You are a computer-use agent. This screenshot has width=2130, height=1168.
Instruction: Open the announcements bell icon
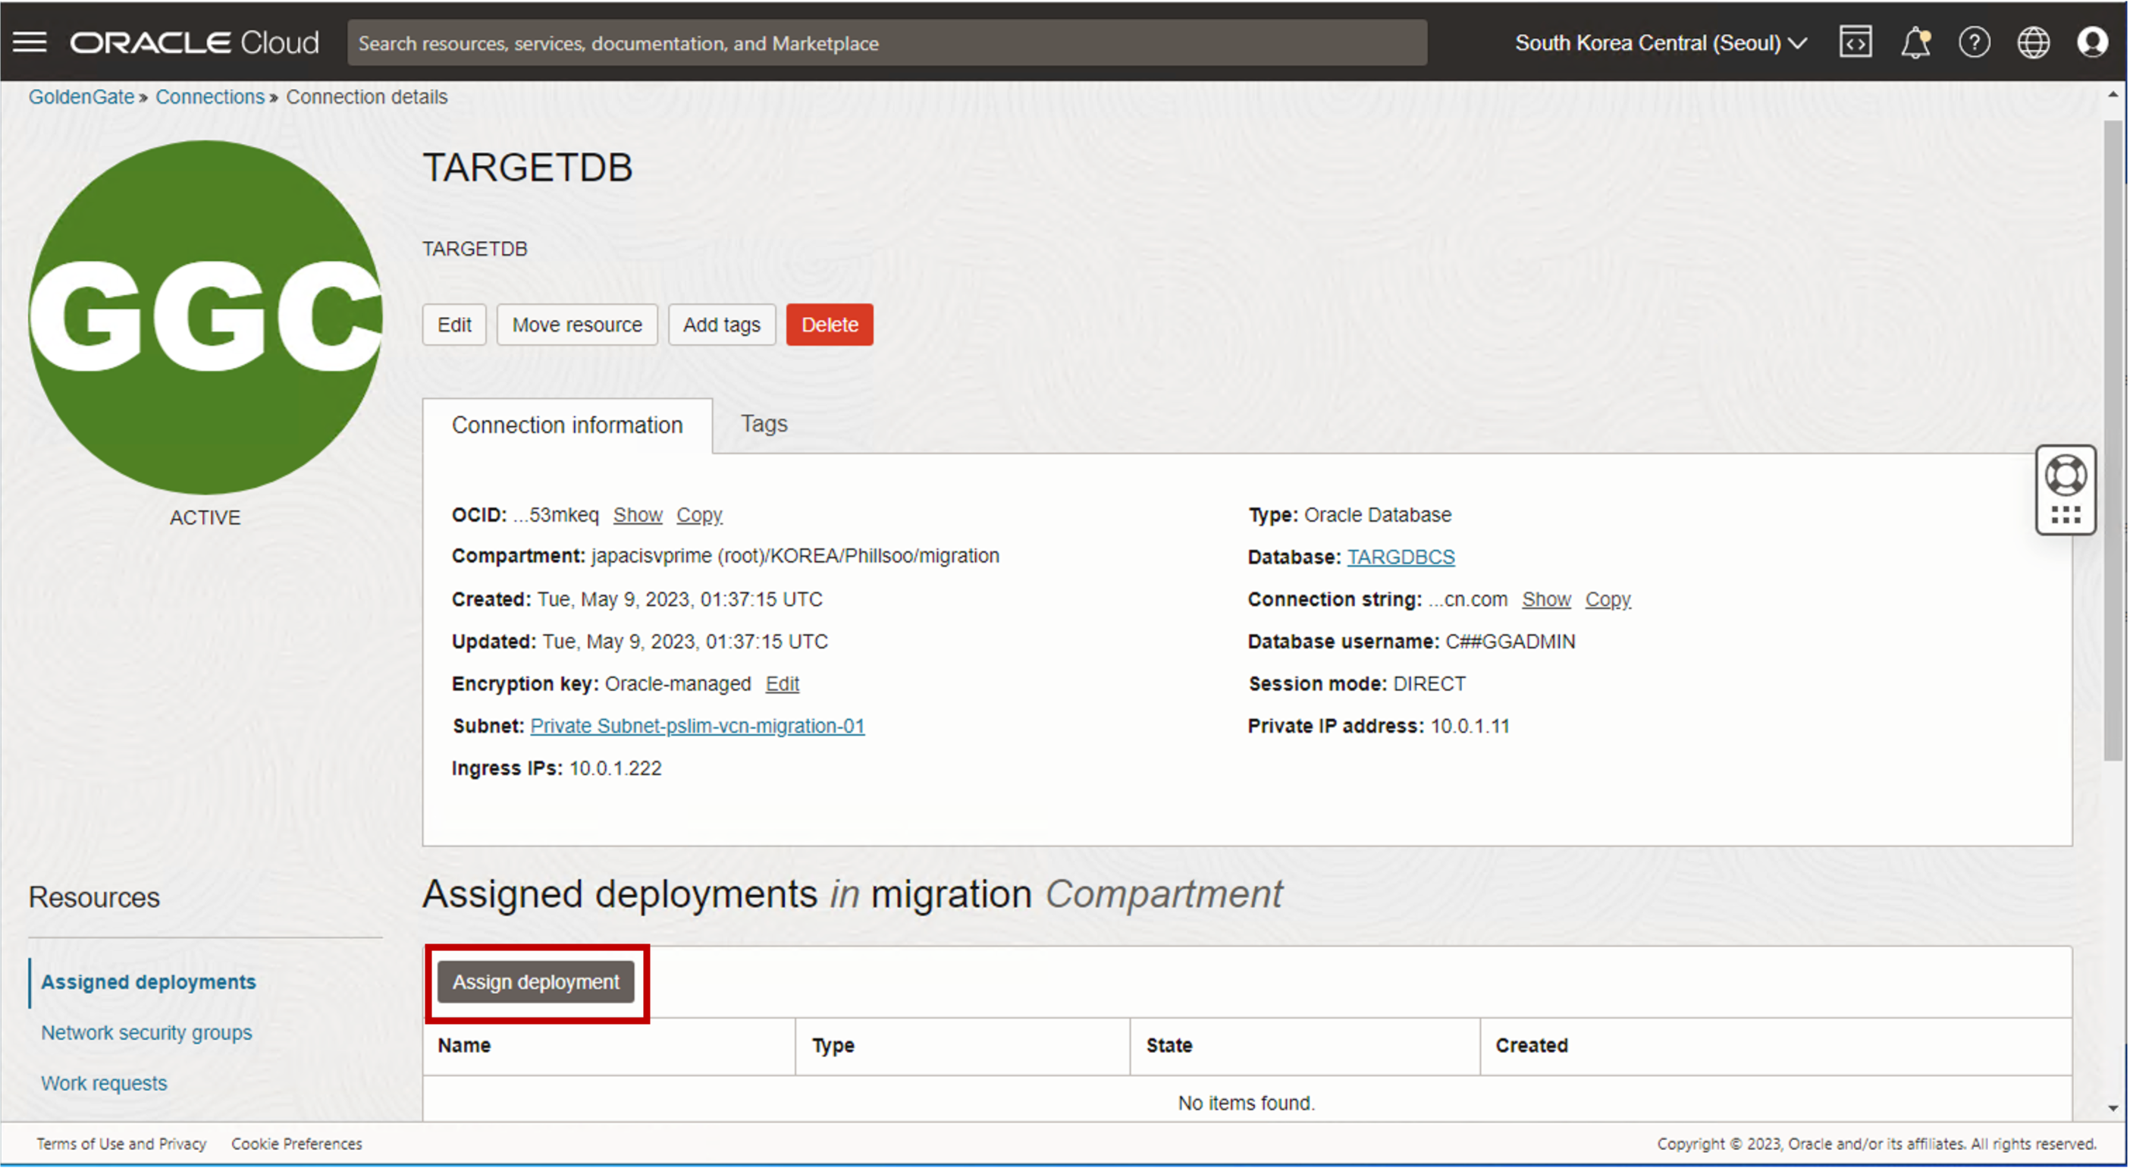tap(1915, 42)
